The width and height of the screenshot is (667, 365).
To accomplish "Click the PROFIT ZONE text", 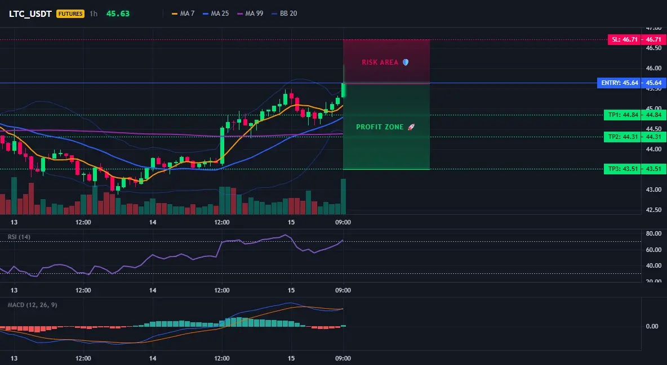I will point(380,127).
